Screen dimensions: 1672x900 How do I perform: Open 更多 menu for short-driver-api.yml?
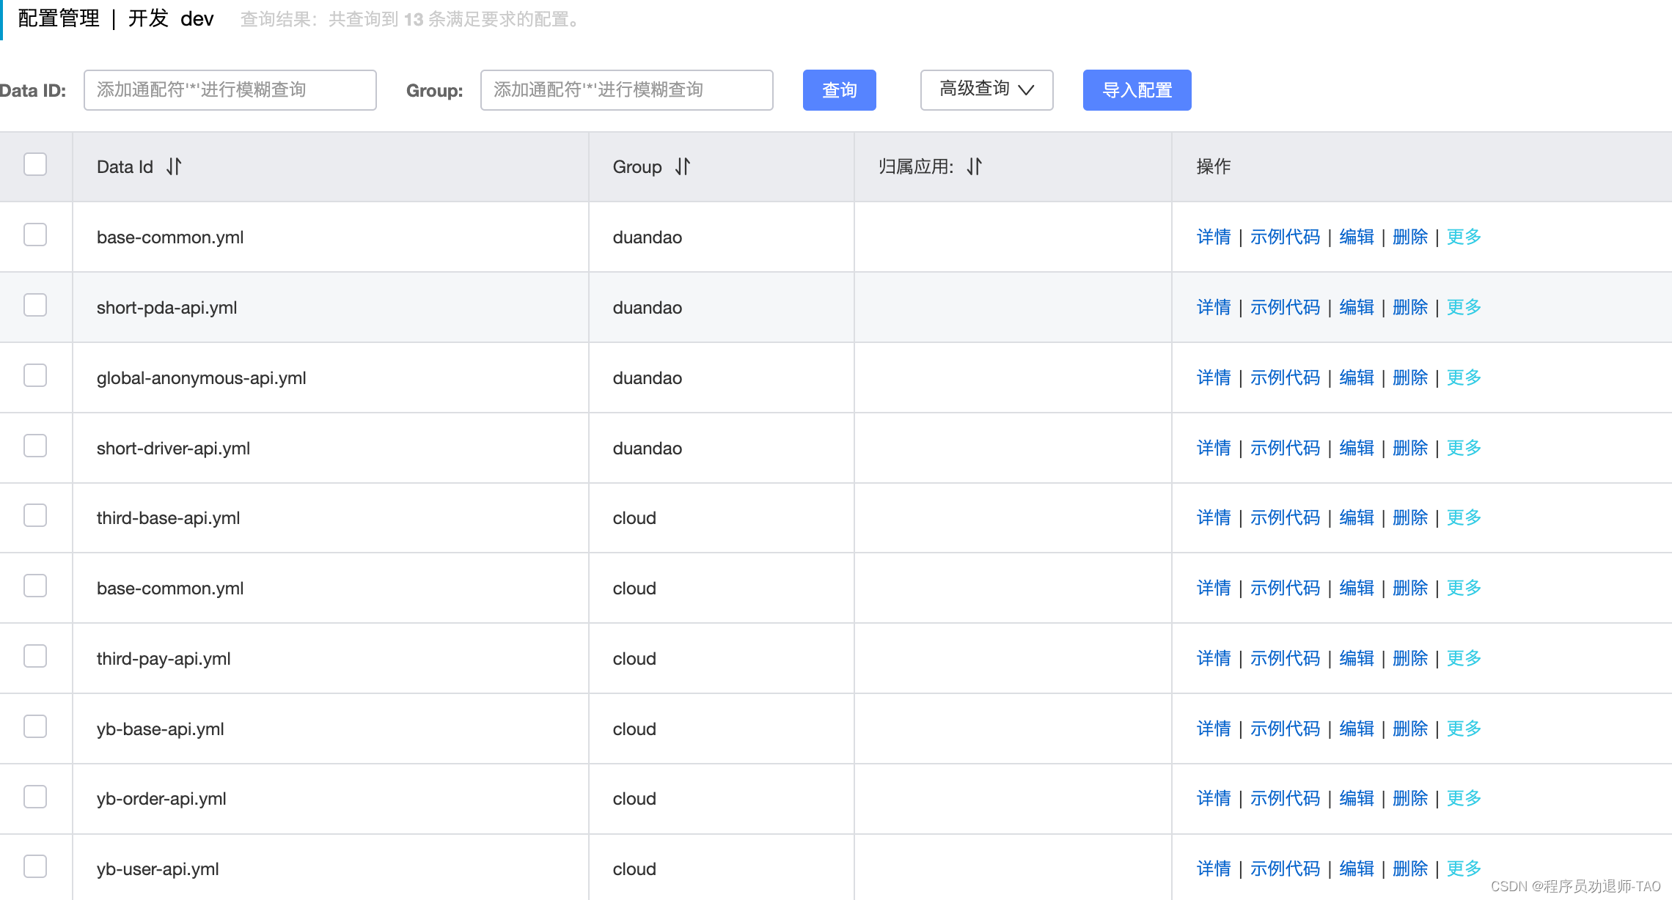[x=1464, y=448]
